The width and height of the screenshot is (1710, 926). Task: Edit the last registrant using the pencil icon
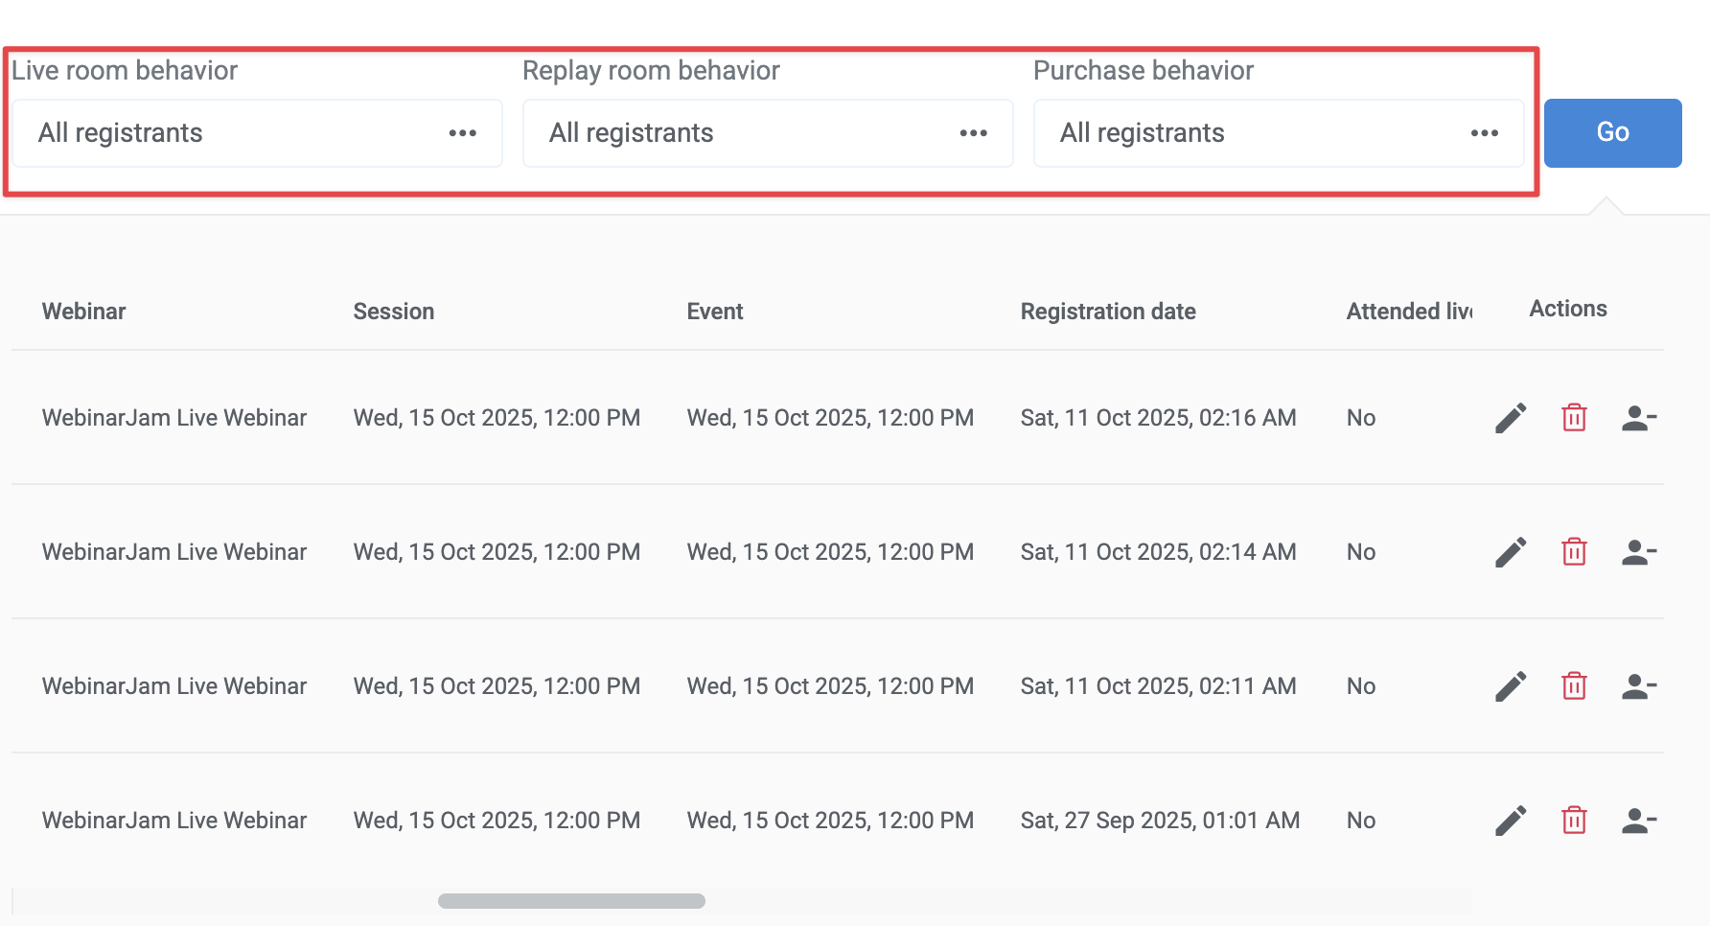point(1510,820)
